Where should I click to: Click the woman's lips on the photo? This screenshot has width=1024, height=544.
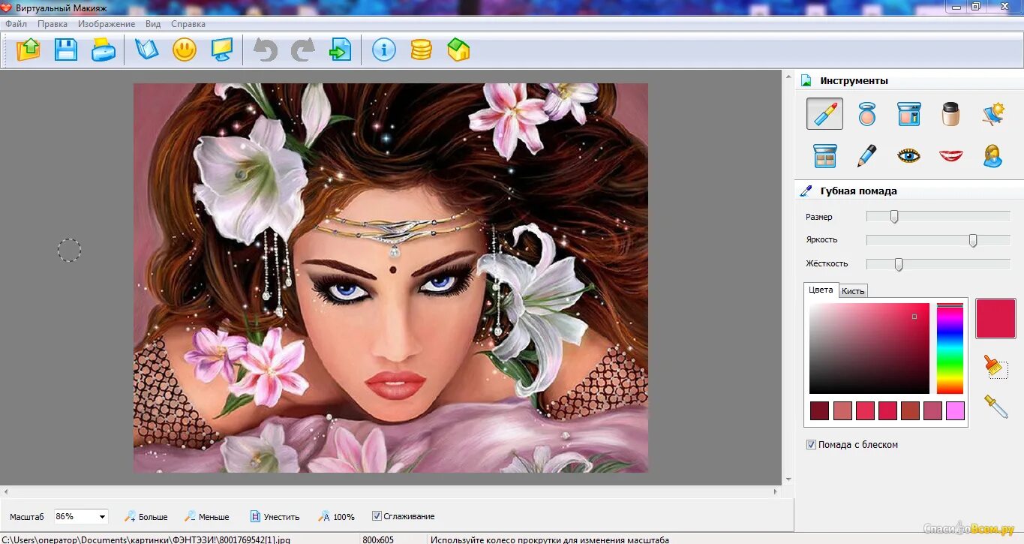coord(396,386)
